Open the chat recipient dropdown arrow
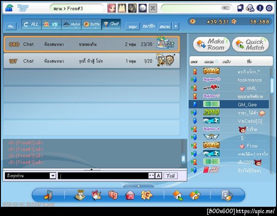The height and width of the screenshot is (216, 277). coord(53,175)
